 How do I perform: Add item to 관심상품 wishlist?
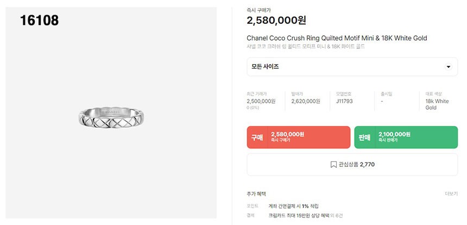[x=352, y=164]
